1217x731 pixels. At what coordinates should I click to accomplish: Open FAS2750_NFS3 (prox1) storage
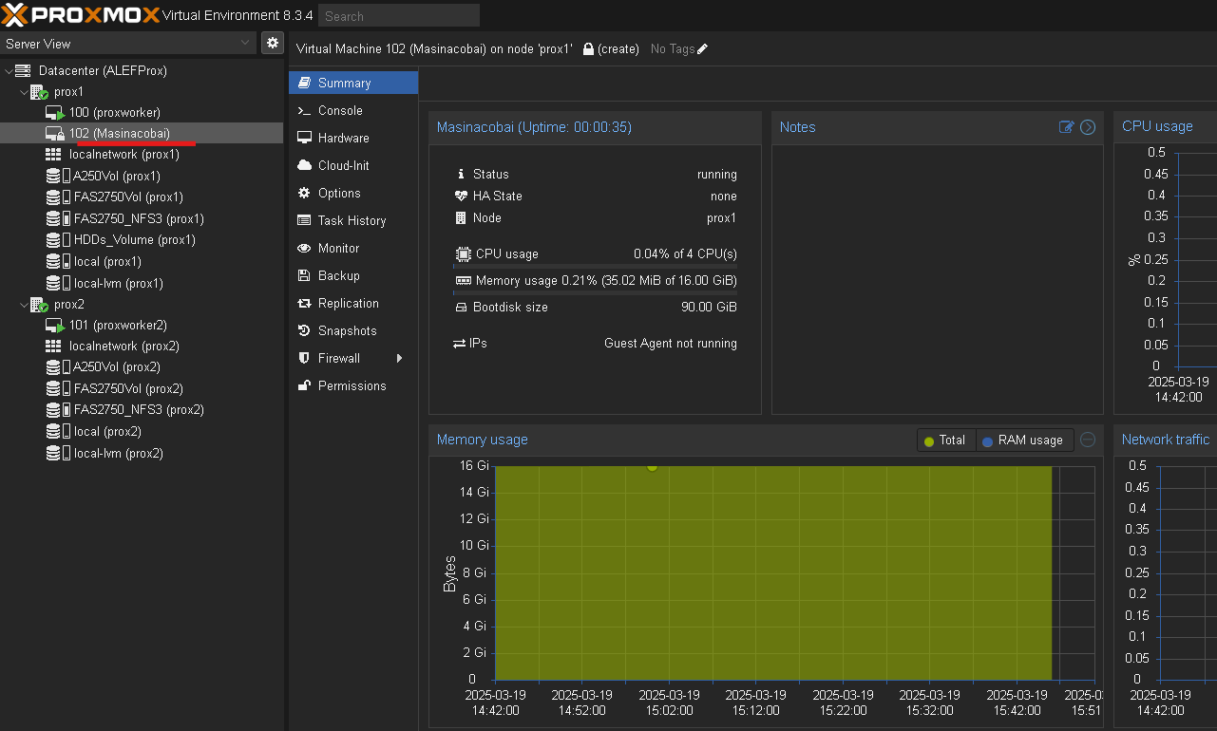[139, 218]
